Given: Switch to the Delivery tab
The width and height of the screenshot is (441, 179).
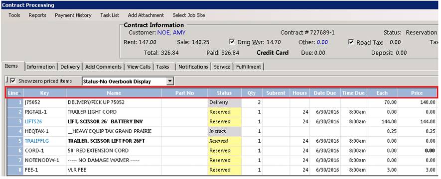Looking at the screenshot, I should [x=70, y=67].
